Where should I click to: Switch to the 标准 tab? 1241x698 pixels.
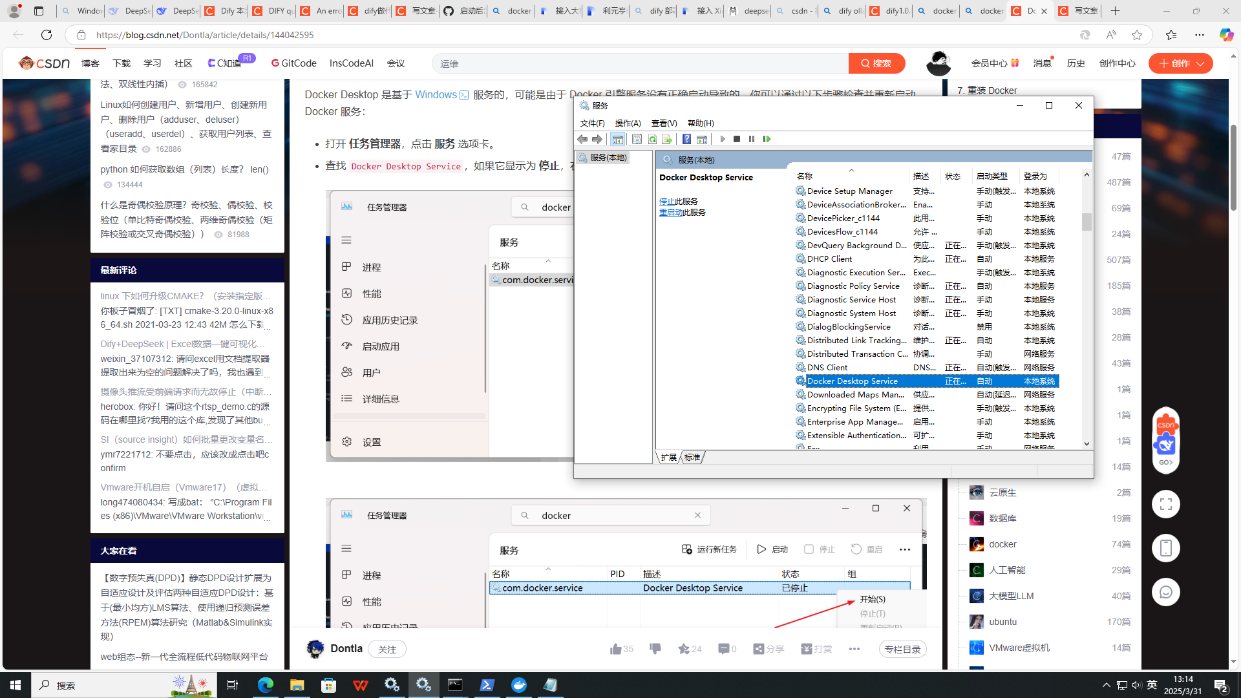click(692, 457)
